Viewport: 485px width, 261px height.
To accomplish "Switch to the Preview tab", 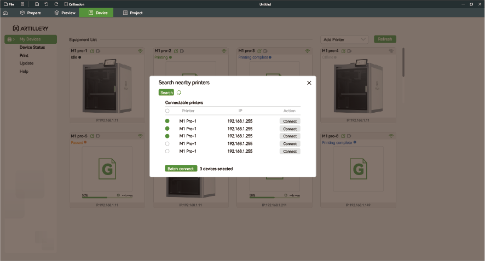I will coord(65,13).
